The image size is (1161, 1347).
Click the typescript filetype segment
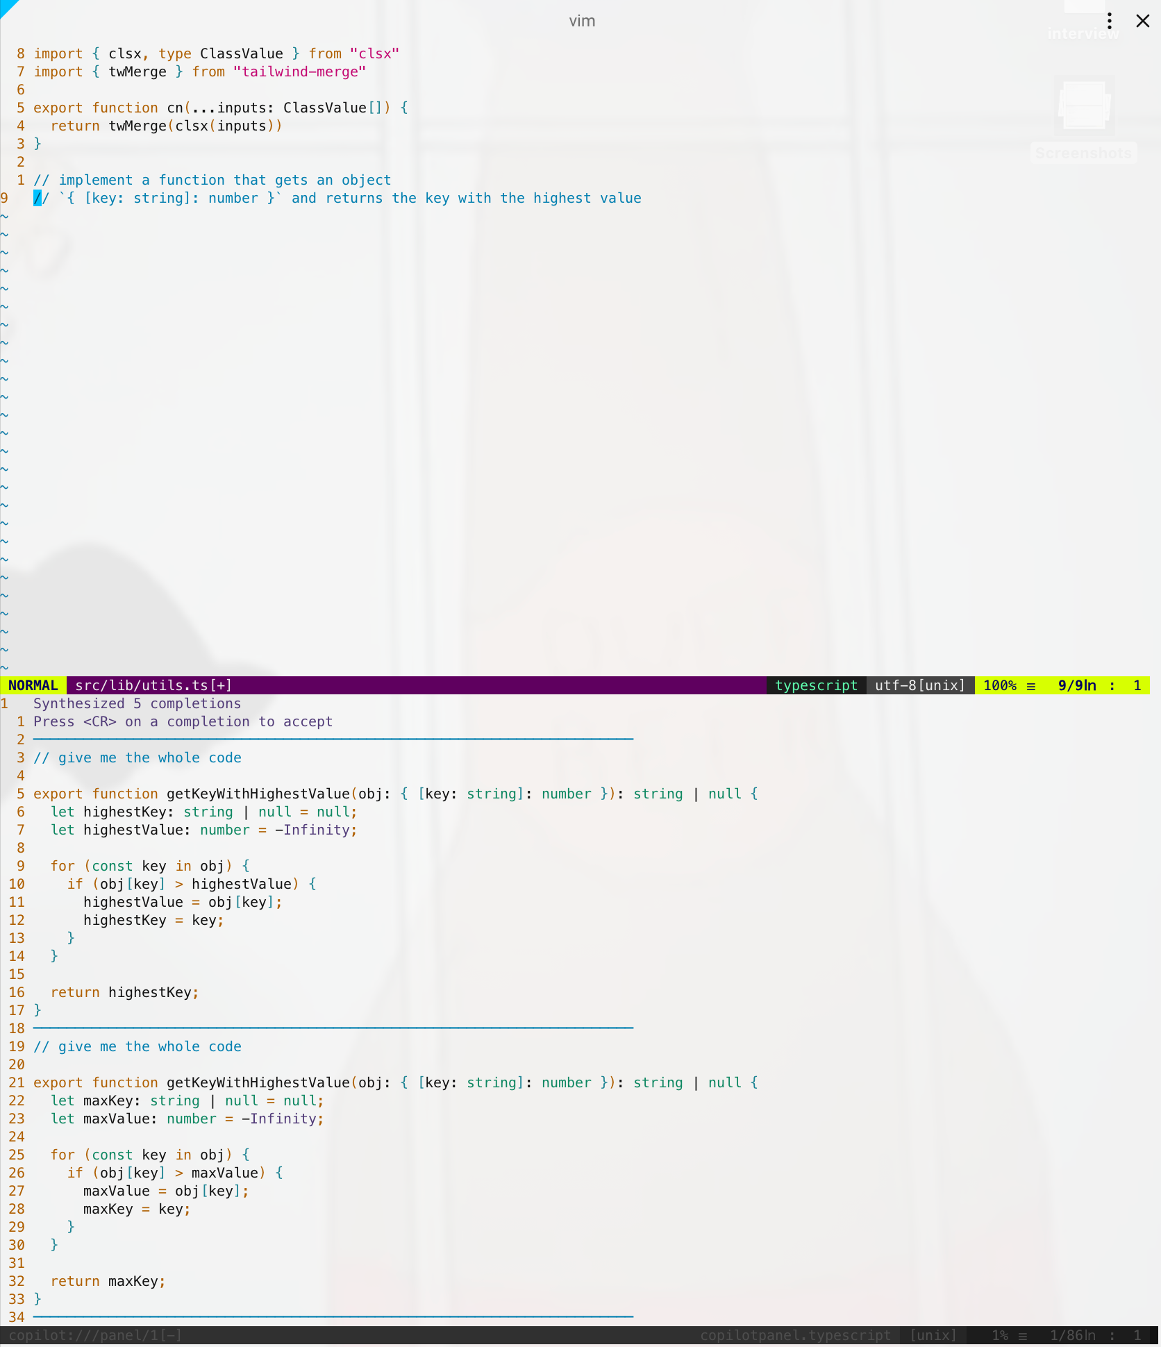tap(816, 685)
